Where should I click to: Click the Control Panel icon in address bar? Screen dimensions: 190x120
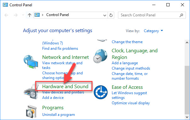[x=37, y=15]
